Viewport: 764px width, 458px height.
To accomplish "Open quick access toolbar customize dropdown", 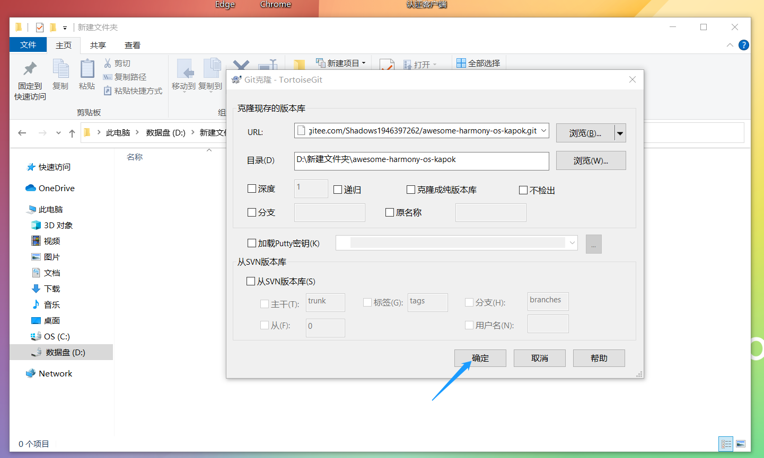I will pyautogui.click(x=65, y=28).
